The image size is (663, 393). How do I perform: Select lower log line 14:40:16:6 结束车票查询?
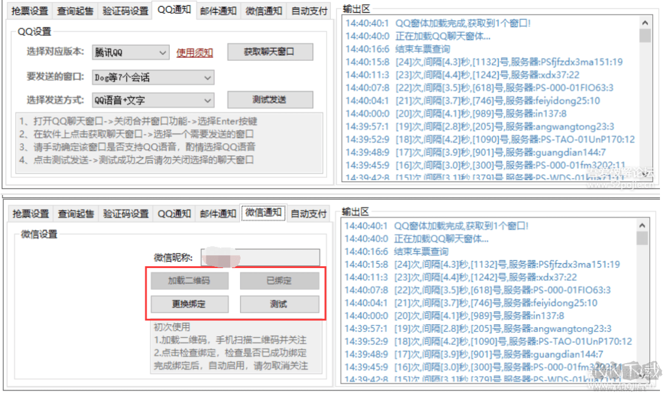click(396, 252)
